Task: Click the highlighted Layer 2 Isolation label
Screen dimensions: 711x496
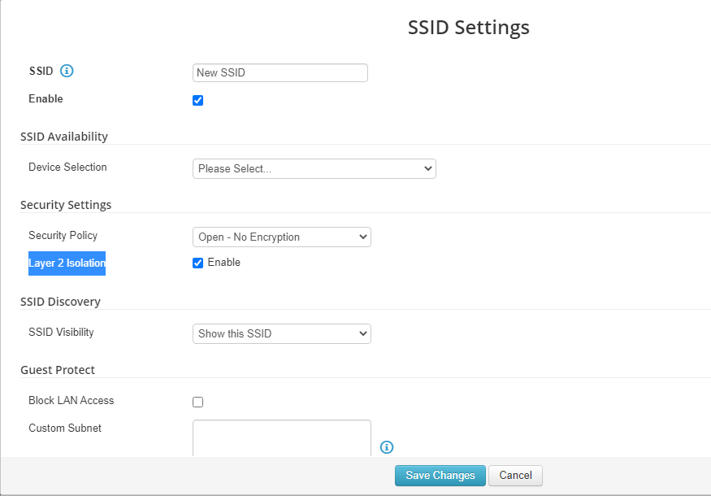Action: click(67, 263)
